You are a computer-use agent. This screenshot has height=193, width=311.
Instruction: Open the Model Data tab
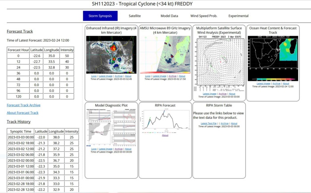click(x=169, y=16)
